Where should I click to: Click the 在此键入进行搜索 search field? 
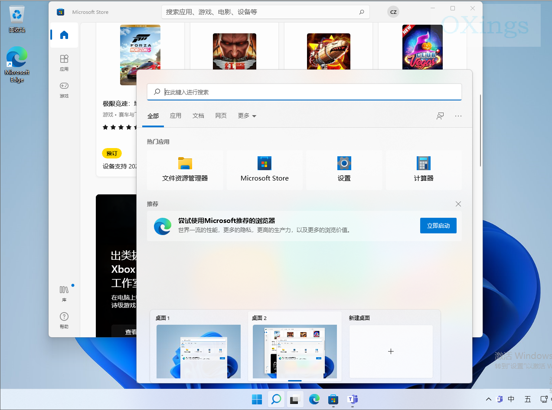[304, 92]
